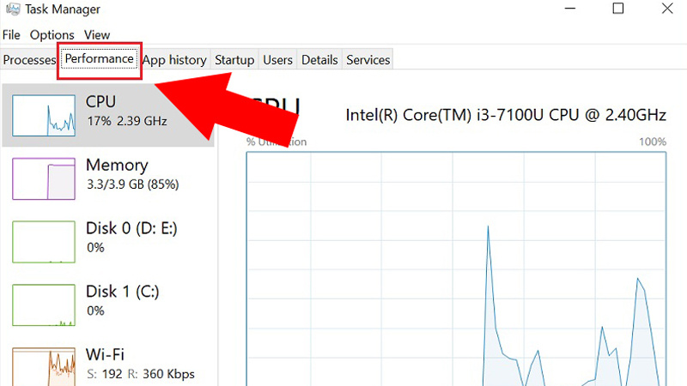Open the File menu

pyautogui.click(x=11, y=35)
